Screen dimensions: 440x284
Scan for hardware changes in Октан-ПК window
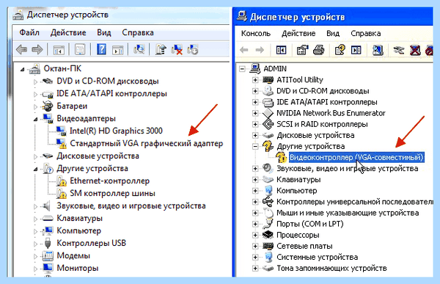(x=139, y=49)
